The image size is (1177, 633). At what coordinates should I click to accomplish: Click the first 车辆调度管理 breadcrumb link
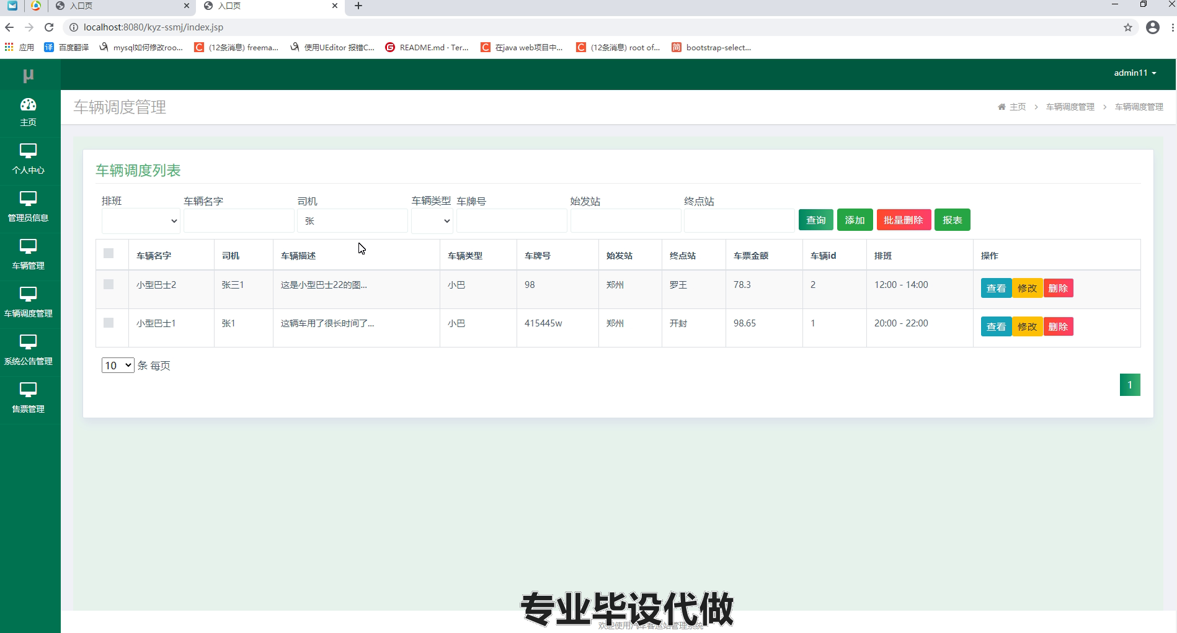click(1070, 107)
